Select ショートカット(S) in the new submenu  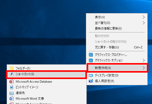point(47,74)
